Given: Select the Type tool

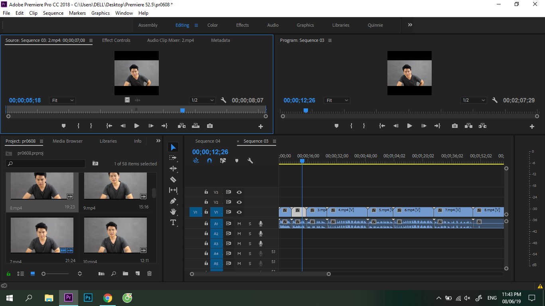Looking at the screenshot, I should (173, 222).
